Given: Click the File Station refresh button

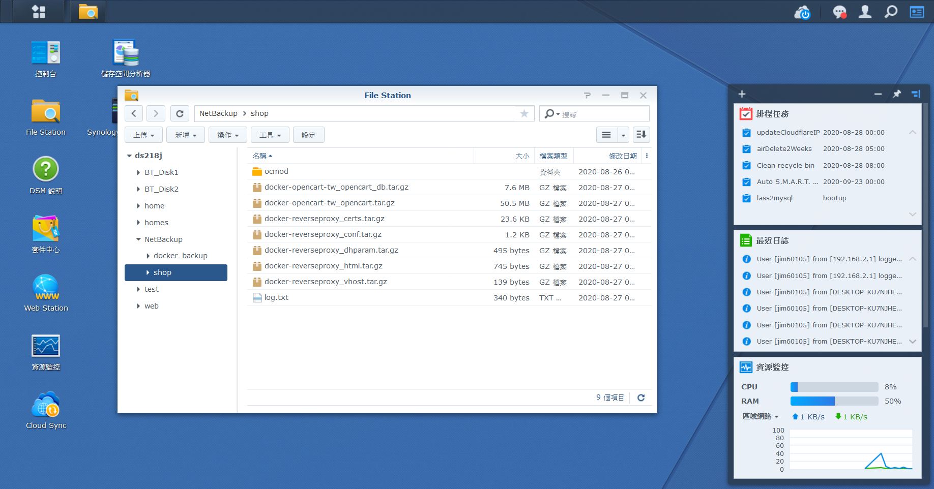Looking at the screenshot, I should tap(180, 113).
